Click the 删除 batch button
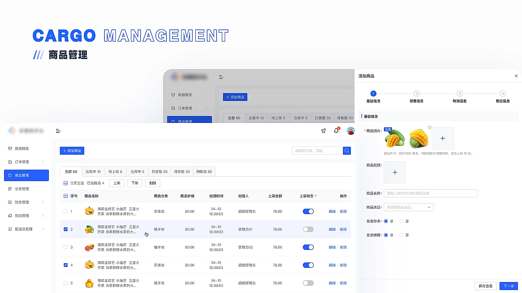Viewport: 522px width, 293px height. click(x=153, y=183)
